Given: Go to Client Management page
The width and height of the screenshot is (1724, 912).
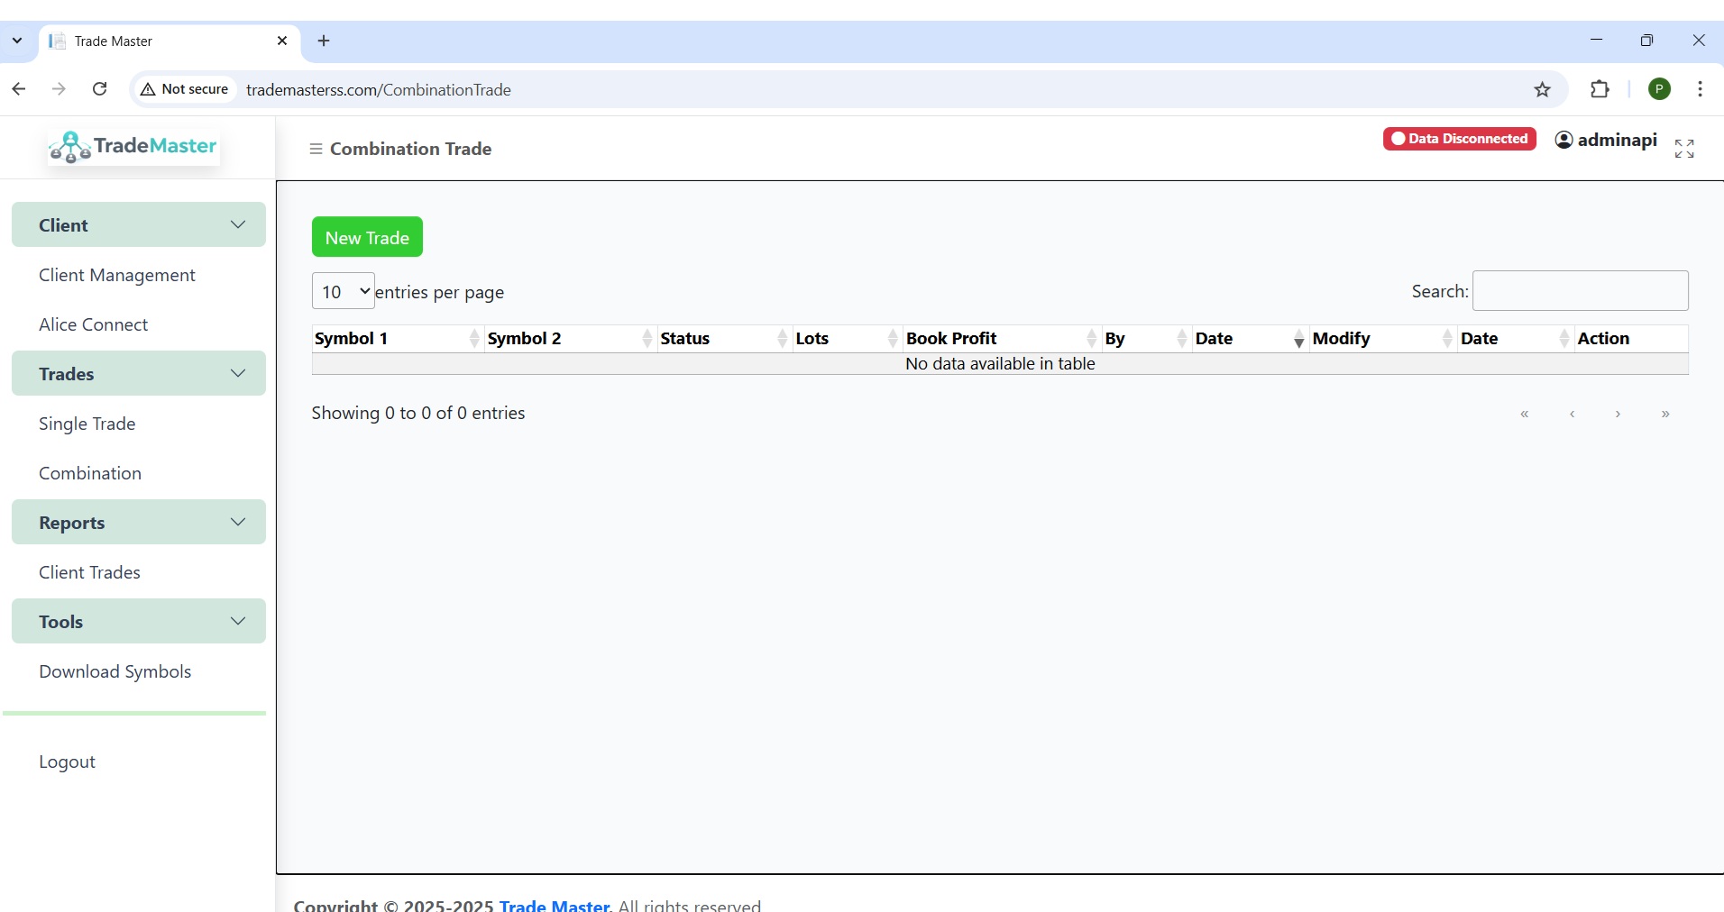Looking at the screenshot, I should tap(117, 275).
